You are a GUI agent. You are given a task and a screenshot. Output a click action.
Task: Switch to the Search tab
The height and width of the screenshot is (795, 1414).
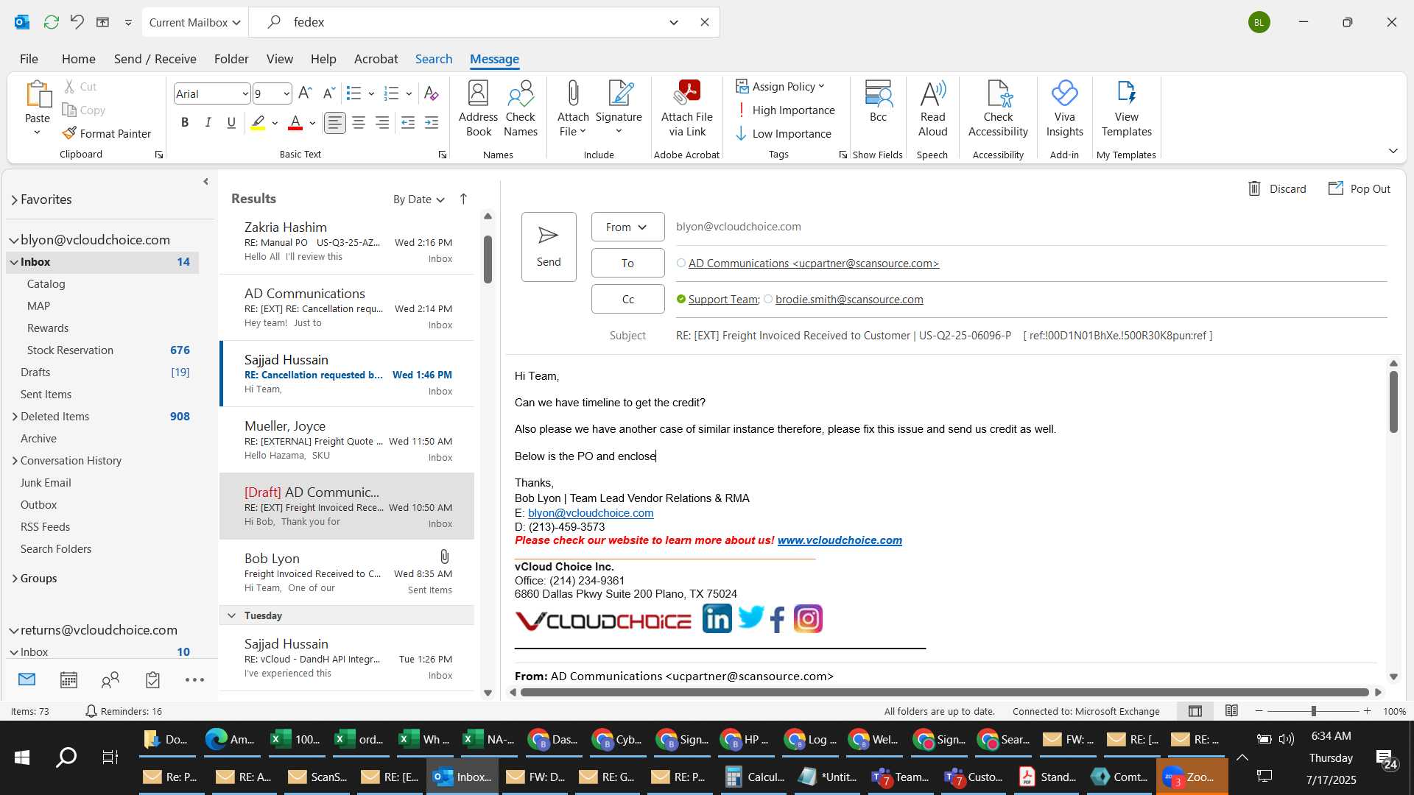[x=433, y=59]
